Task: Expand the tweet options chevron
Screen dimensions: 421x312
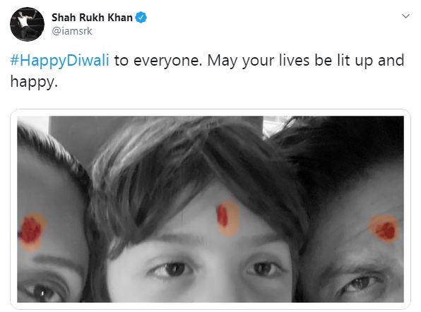Action: [x=405, y=16]
